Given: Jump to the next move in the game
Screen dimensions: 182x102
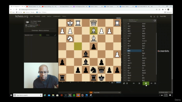Looking at the screenshot, I should click(146, 83).
